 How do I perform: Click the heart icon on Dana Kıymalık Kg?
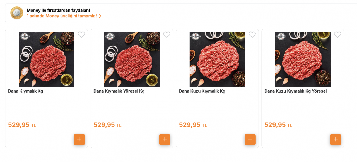(81, 34)
